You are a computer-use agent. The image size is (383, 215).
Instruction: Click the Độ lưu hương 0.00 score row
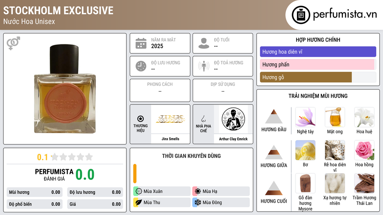point(95,192)
